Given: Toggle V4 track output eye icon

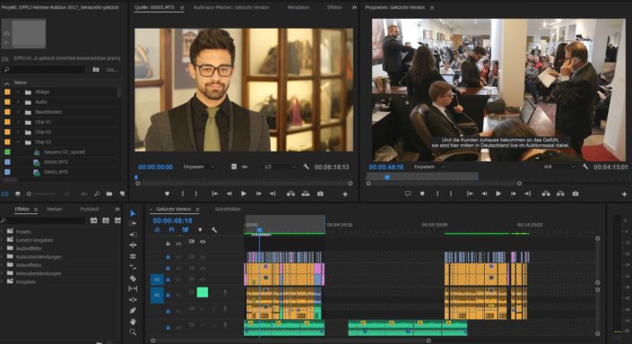Looking at the screenshot, I should (203, 242).
